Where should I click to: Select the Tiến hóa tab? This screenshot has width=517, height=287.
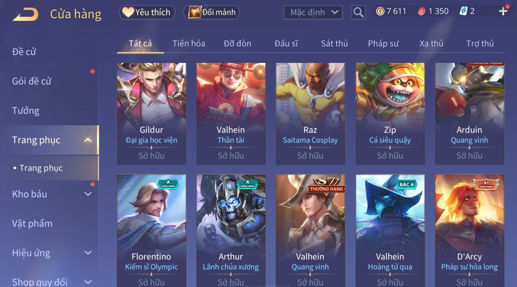tap(189, 43)
